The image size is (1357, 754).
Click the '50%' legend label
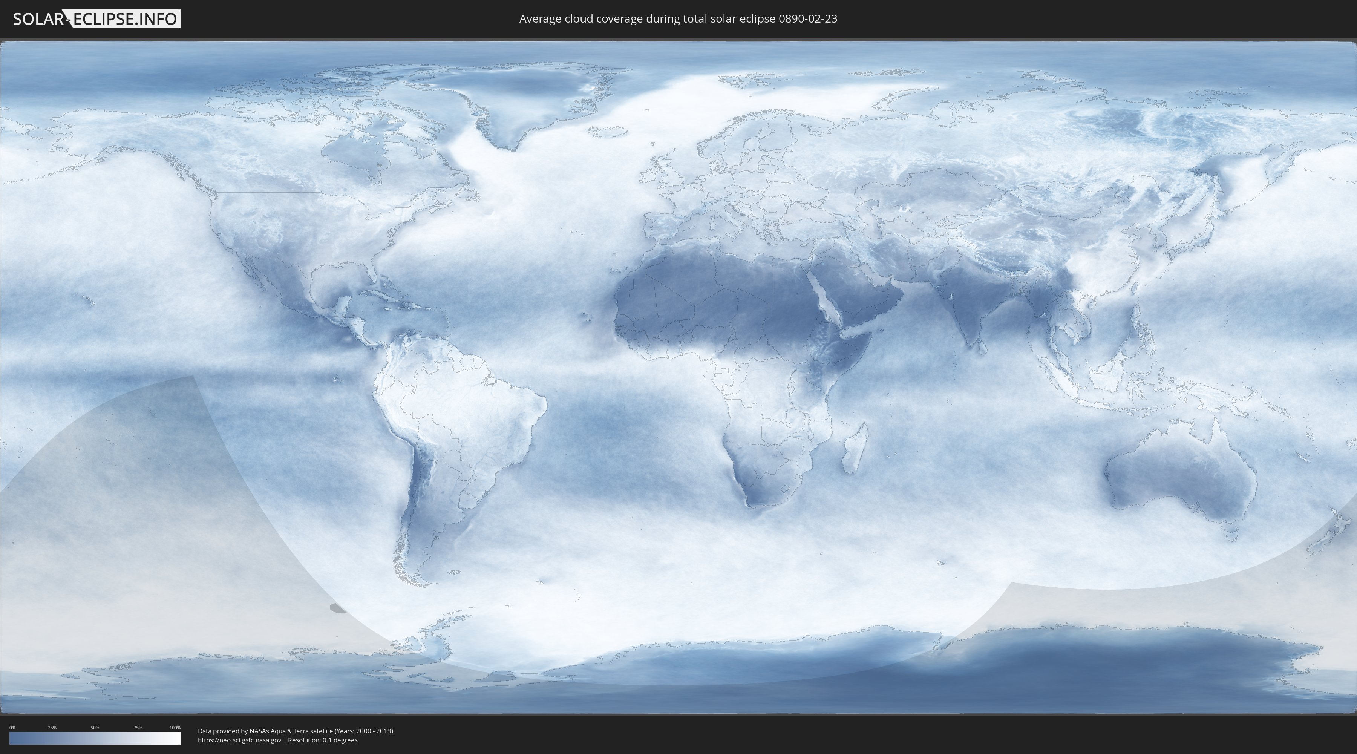click(95, 728)
